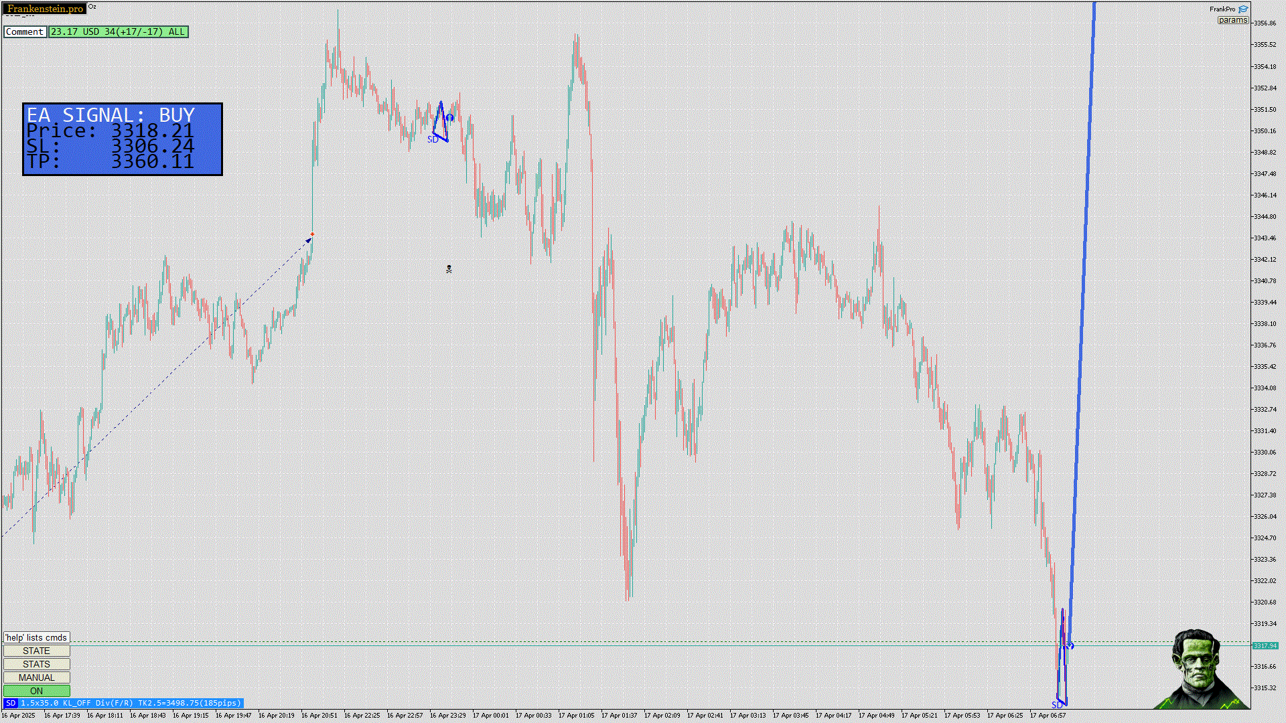Click the skull marker on chart
1286x723 pixels.
pos(449,269)
